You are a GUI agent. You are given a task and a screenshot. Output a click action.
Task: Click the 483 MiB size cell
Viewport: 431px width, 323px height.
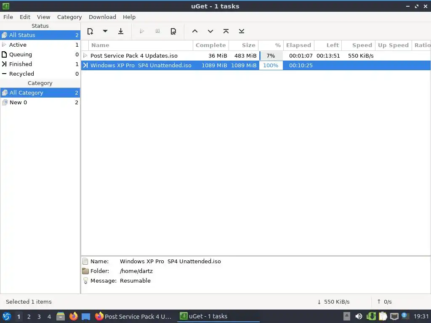click(x=245, y=56)
